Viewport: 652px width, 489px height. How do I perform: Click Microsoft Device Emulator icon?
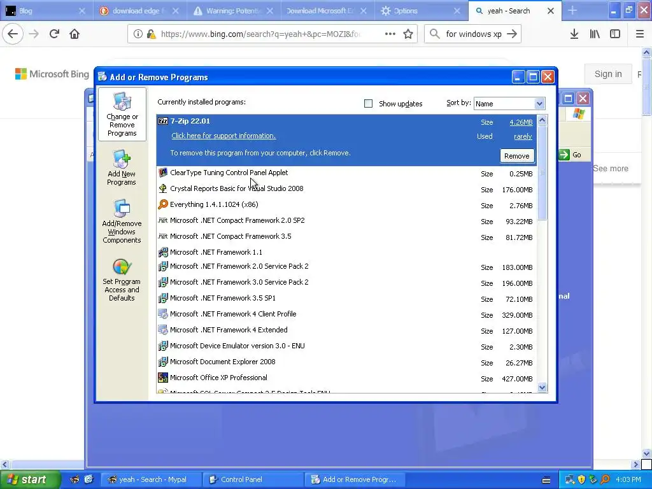163,346
